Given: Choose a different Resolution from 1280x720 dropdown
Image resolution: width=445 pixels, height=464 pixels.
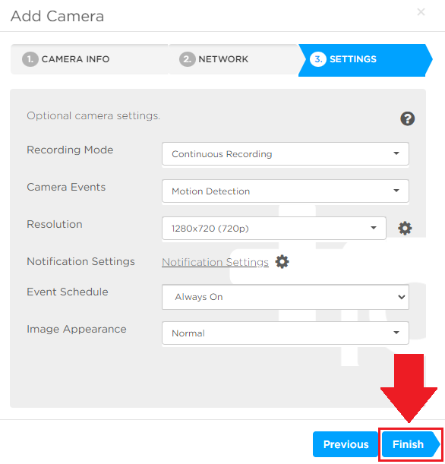Looking at the screenshot, I should pyautogui.click(x=274, y=228).
